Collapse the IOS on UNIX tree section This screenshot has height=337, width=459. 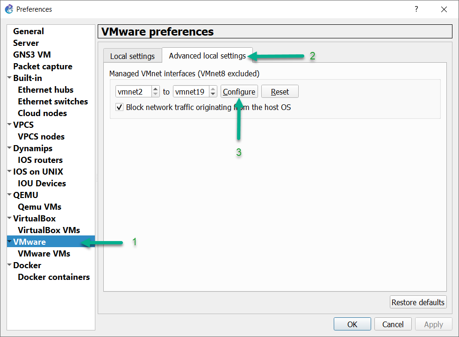point(9,171)
